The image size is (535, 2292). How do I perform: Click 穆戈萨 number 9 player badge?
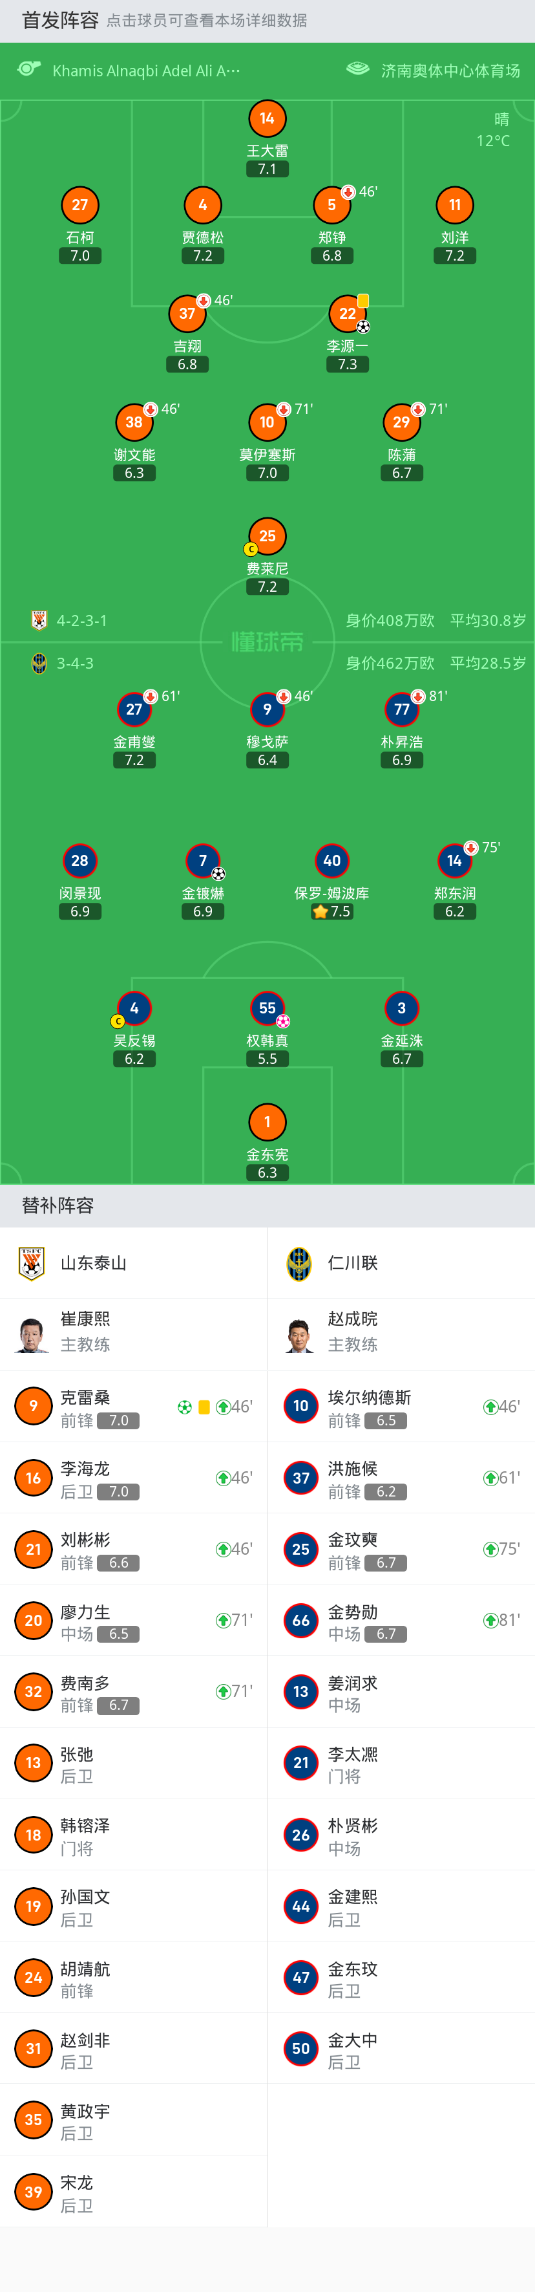(x=267, y=709)
